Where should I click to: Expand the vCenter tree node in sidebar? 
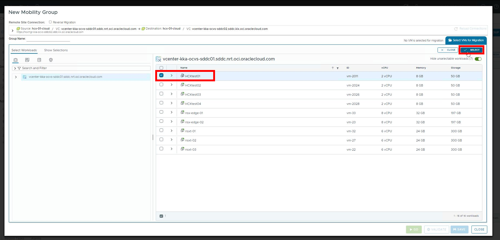pos(16,77)
